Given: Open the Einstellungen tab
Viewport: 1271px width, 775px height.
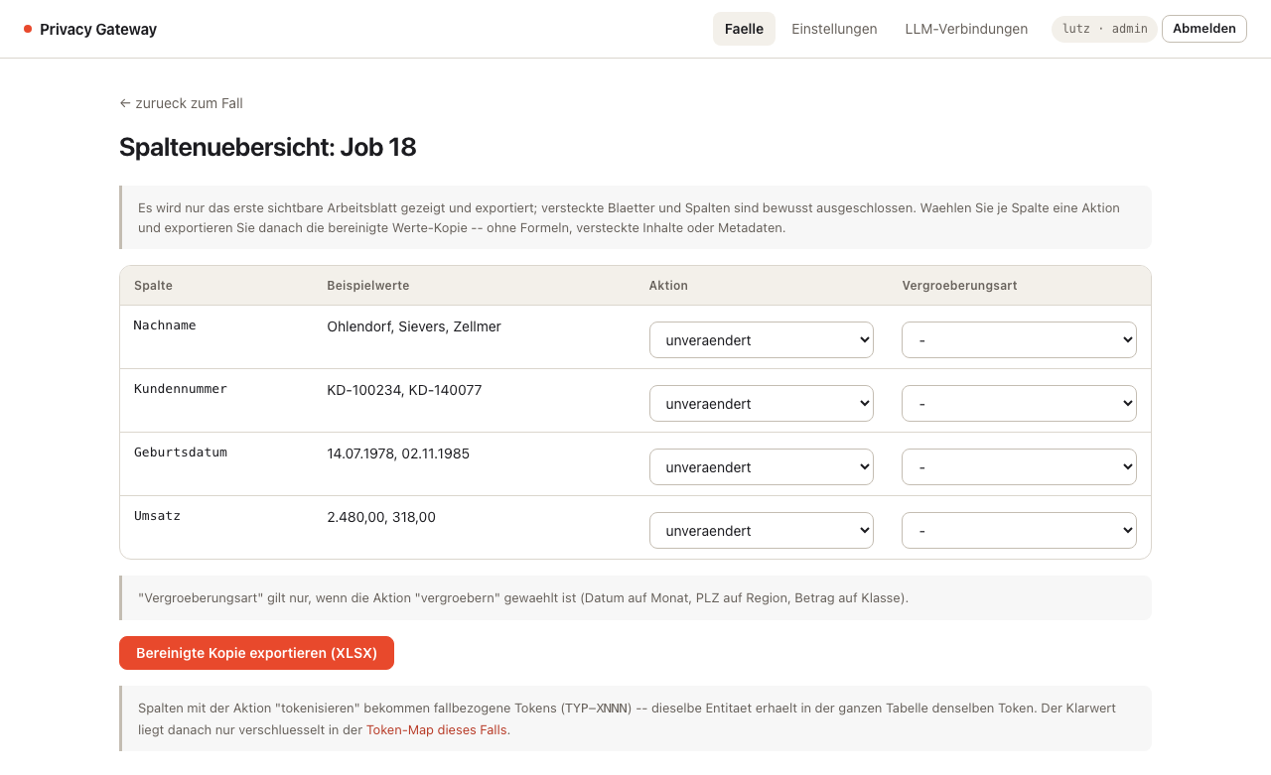Looking at the screenshot, I should (x=834, y=29).
